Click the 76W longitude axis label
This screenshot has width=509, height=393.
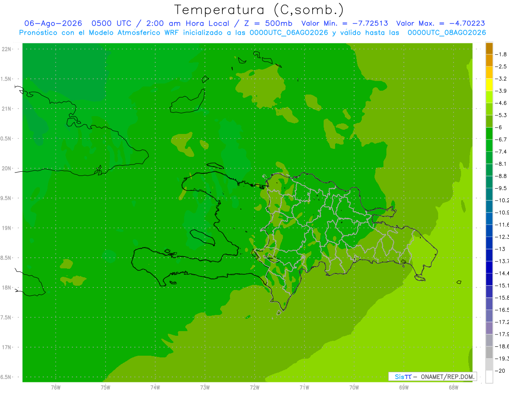(56, 387)
